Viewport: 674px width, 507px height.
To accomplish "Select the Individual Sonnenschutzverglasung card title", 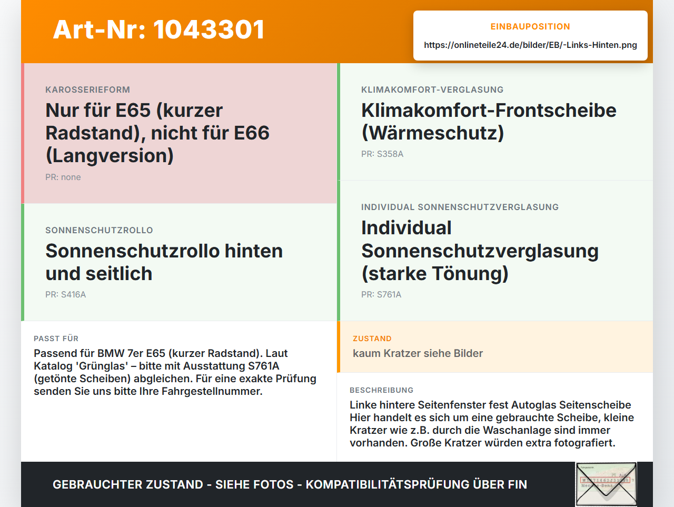I will 480,251.
